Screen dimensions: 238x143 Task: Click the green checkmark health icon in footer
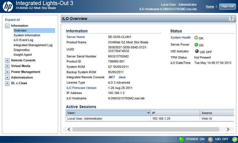click(x=235, y=139)
